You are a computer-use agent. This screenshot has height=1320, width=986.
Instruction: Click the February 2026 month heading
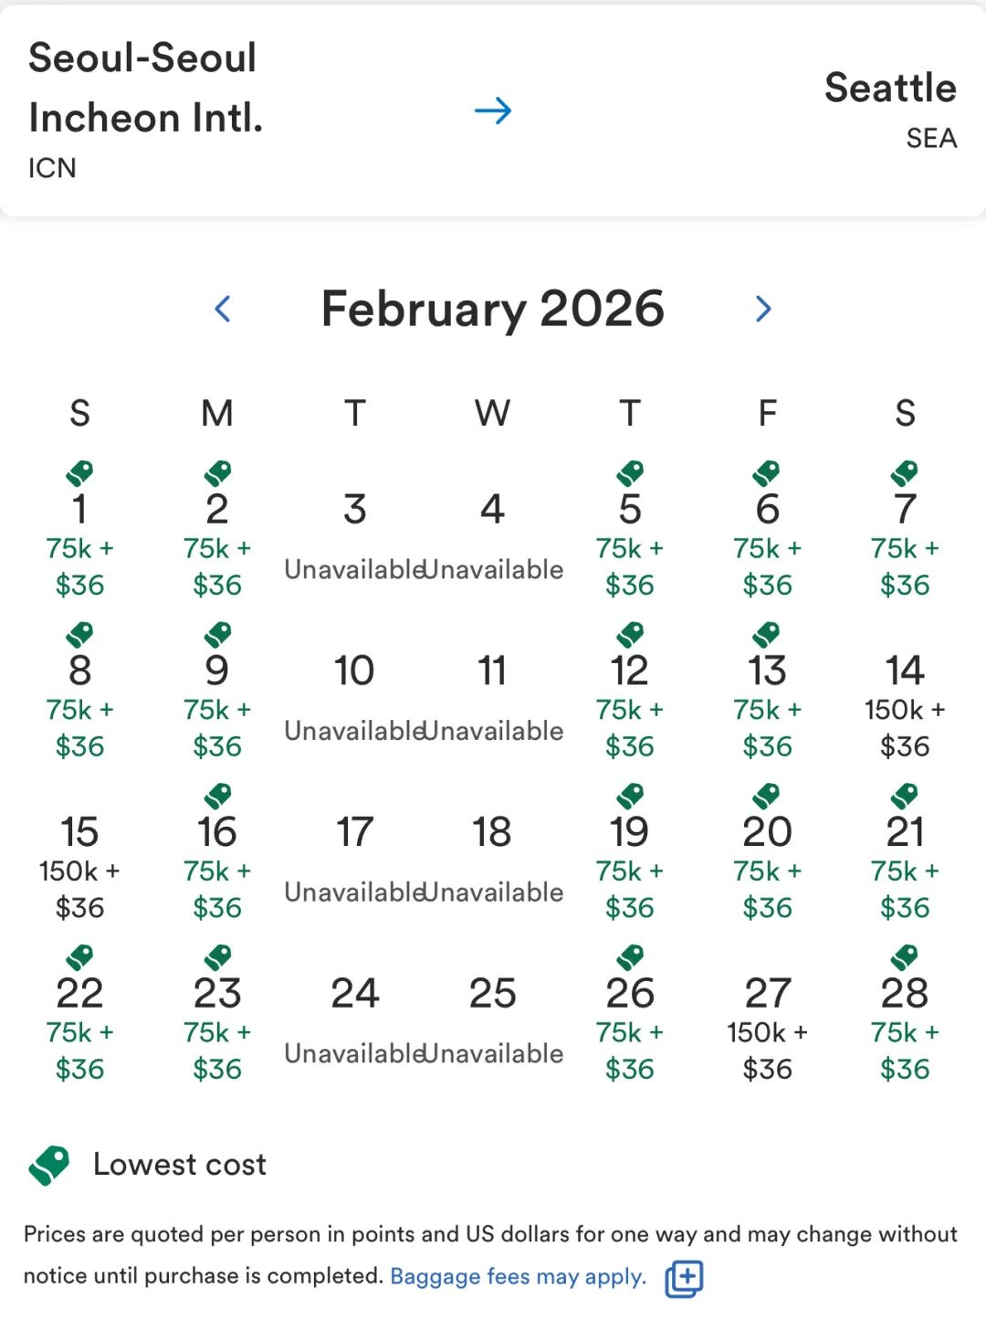click(x=493, y=309)
